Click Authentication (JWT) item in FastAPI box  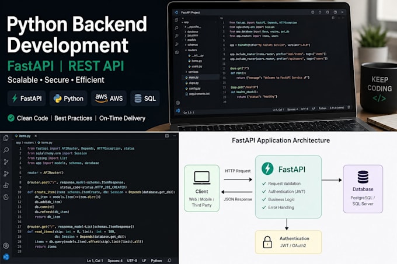point(287,191)
